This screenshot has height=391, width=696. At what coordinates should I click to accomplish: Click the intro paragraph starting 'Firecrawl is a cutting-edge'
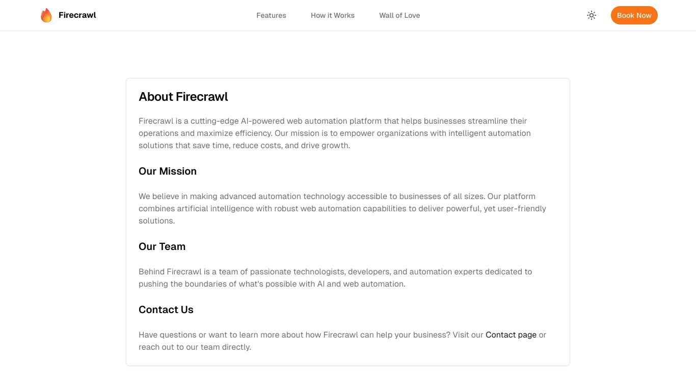pyautogui.click(x=335, y=133)
